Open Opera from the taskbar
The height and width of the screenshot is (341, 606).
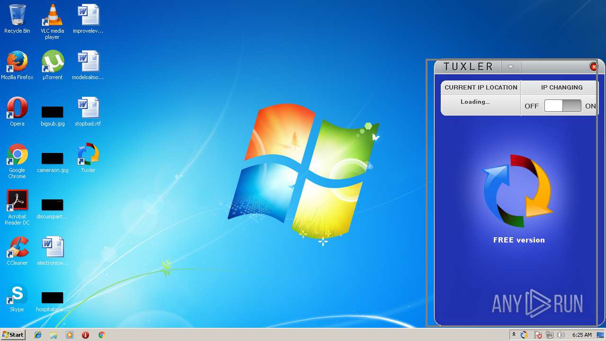86,335
